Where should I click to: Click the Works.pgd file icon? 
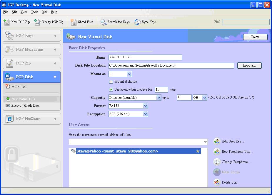(x=8, y=86)
